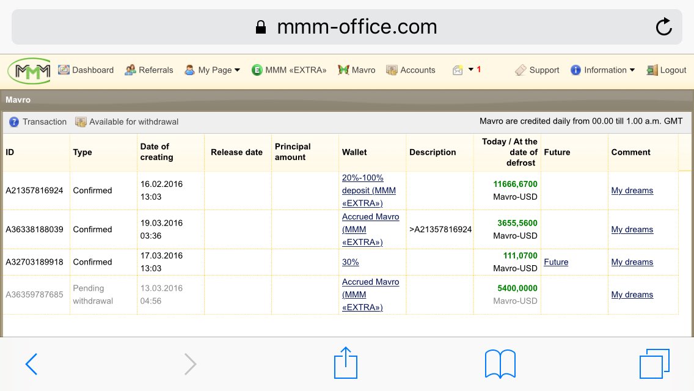Click the amount 11666,6700
The height and width of the screenshot is (391, 694).
click(x=515, y=185)
